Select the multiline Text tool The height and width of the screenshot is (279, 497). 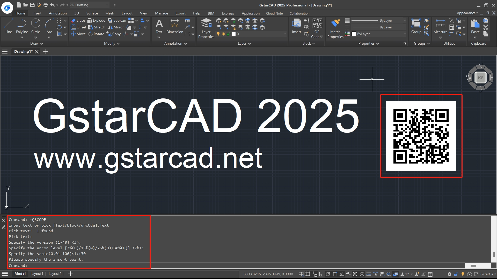(x=159, y=26)
